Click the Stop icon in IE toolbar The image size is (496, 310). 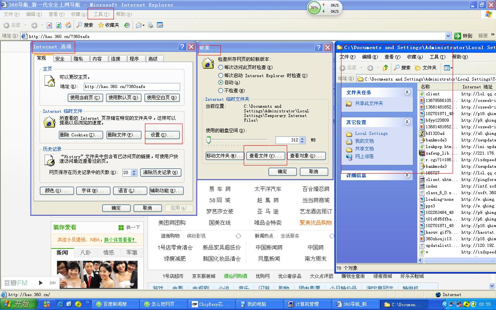click(49, 25)
